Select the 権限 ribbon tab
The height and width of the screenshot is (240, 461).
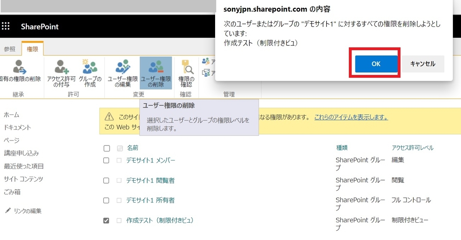tap(33, 49)
